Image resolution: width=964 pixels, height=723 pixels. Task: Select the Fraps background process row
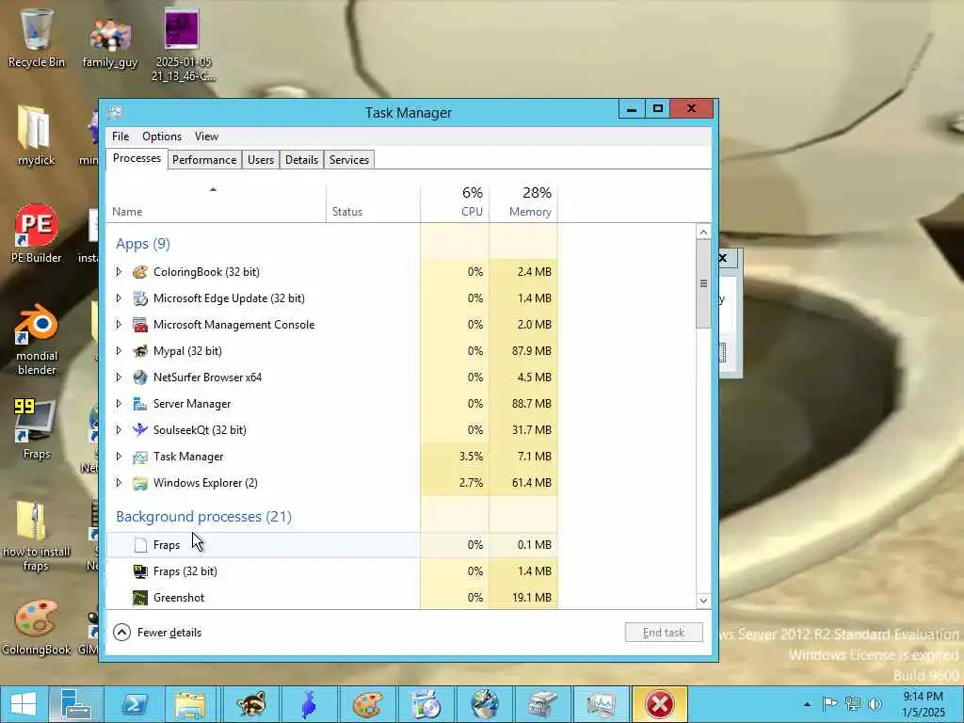(332, 545)
